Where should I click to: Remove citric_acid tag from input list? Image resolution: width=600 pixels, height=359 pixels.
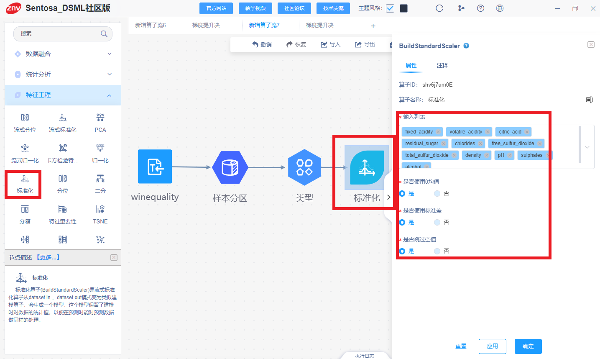[x=527, y=132]
